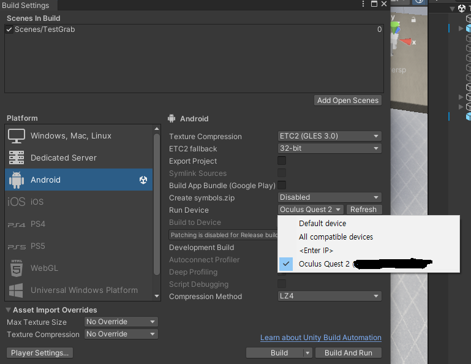Screen dimensions: 471x364
Task: Open Player Settings
Action: [x=40, y=353]
